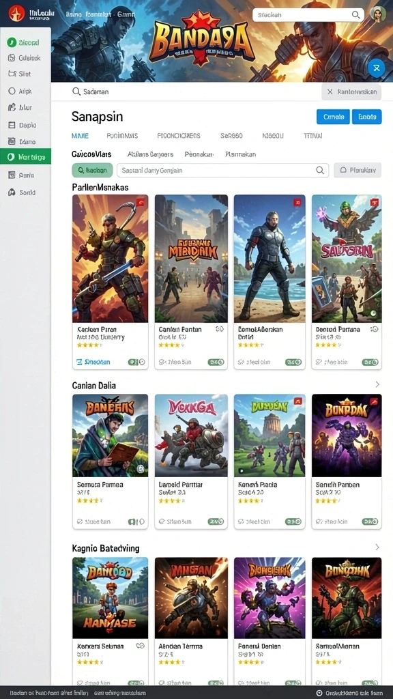The image size is (393, 699).
Task: Toggle green switch on Bontad Partana card
Action: (x=370, y=362)
